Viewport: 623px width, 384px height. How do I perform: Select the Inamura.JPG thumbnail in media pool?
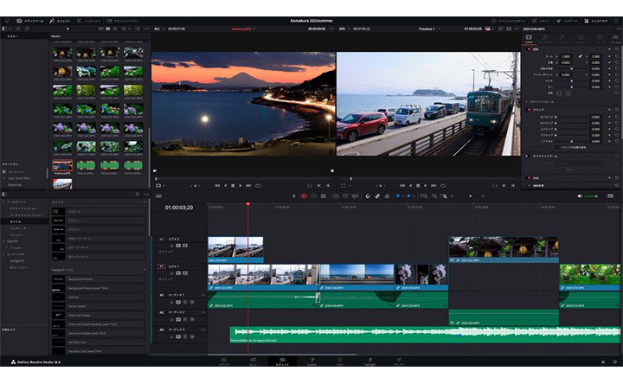(61, 164)
